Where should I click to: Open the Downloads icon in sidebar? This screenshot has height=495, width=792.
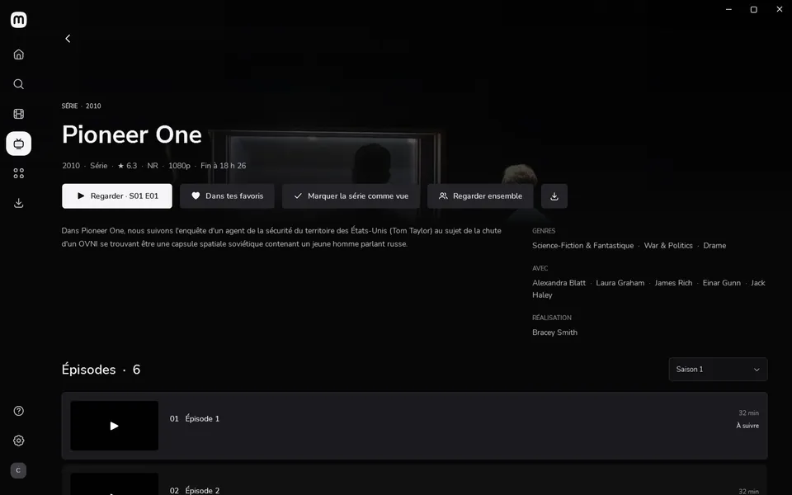(19, 203)
